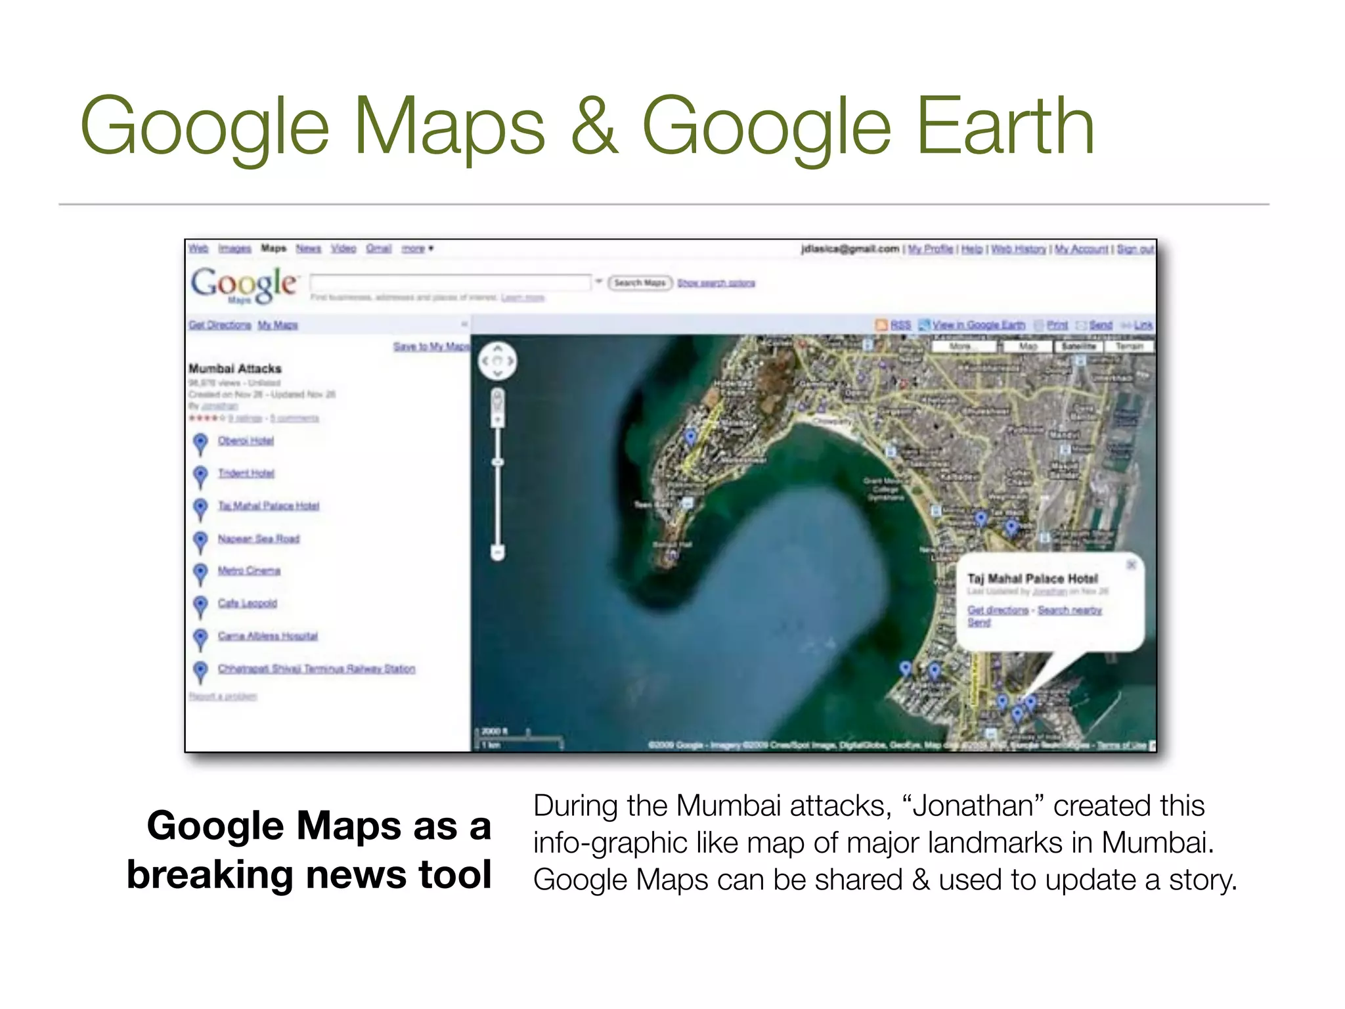Switch to Satellite view

1079,346
